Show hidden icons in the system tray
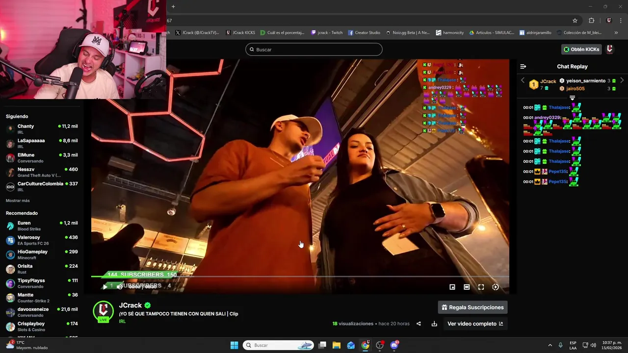 pyautogui.click(x=550, y=345)
